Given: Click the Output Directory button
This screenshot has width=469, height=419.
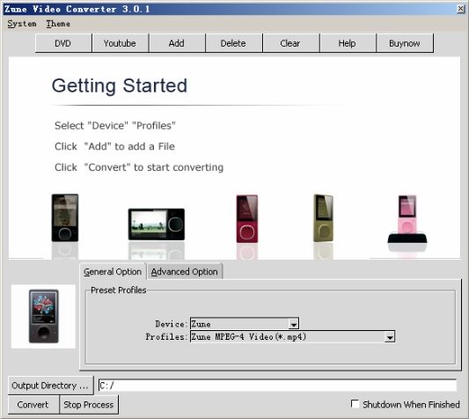Looking at the screenshot, I should coord(50,386).
